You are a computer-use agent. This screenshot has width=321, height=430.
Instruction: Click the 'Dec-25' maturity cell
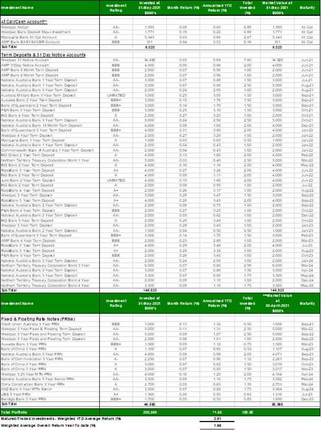(x=307, y=399)
